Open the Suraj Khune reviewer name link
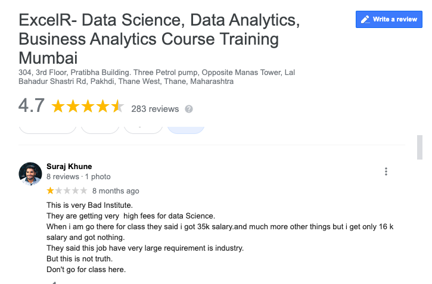432x284 pixels. 69,166
